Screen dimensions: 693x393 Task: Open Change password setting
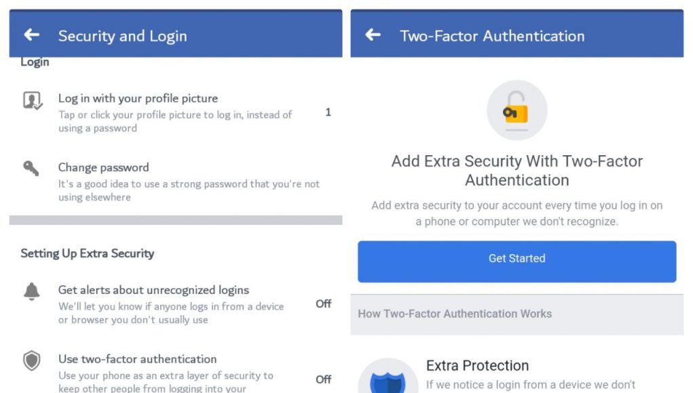coord(176,182)
